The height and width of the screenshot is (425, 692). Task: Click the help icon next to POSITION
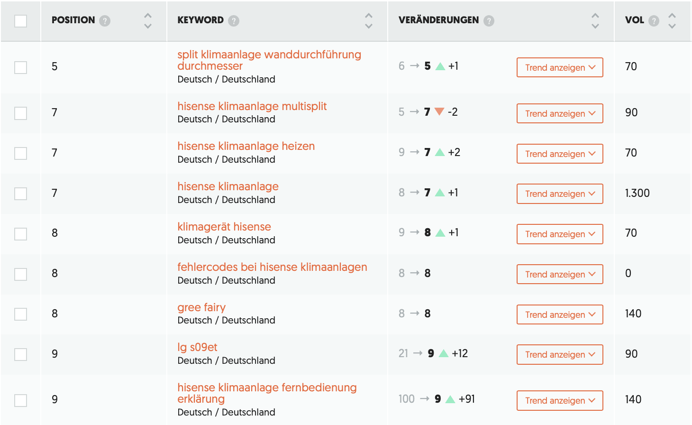[105, 20]
